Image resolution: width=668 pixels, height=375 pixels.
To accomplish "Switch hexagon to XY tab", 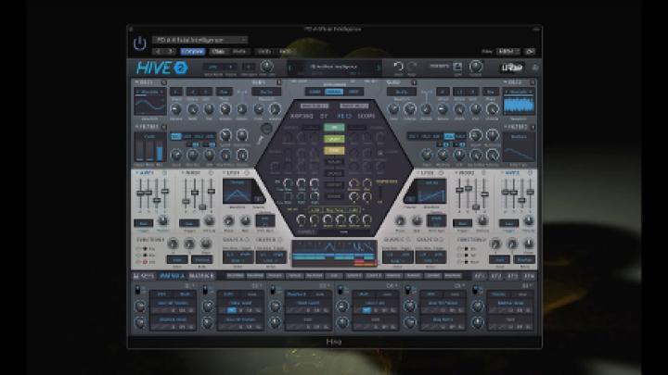I will click(324, 116).
